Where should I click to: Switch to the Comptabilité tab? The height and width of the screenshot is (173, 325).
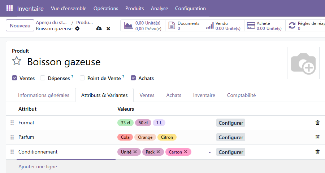241,95
